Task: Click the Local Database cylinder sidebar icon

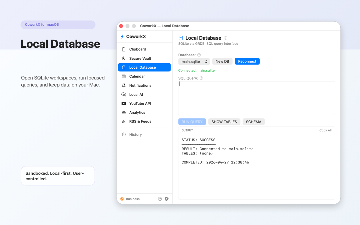Action: 124,67
